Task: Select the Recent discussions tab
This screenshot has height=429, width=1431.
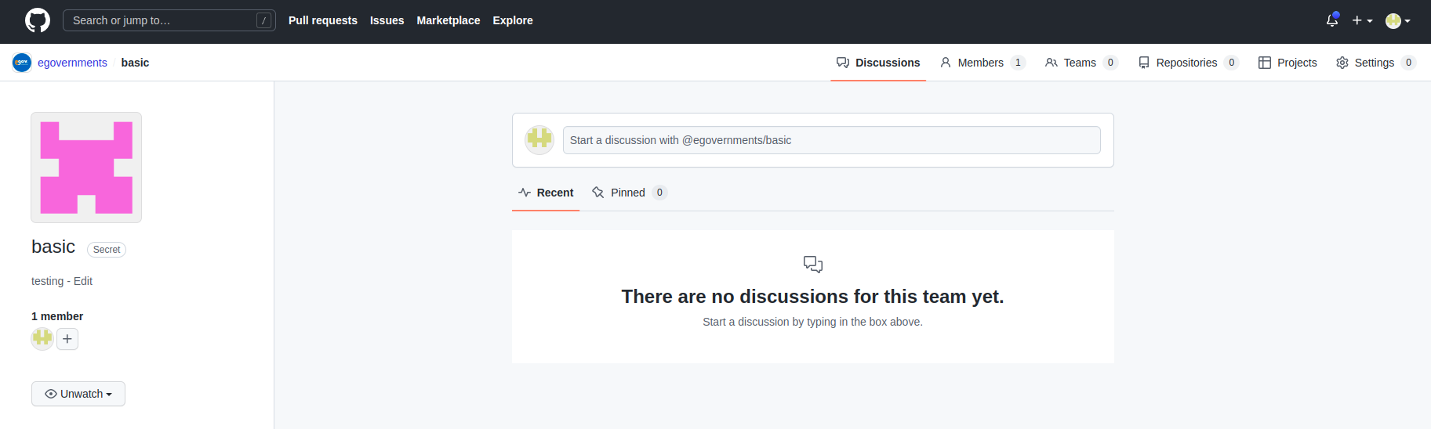Action: (546, 193)
